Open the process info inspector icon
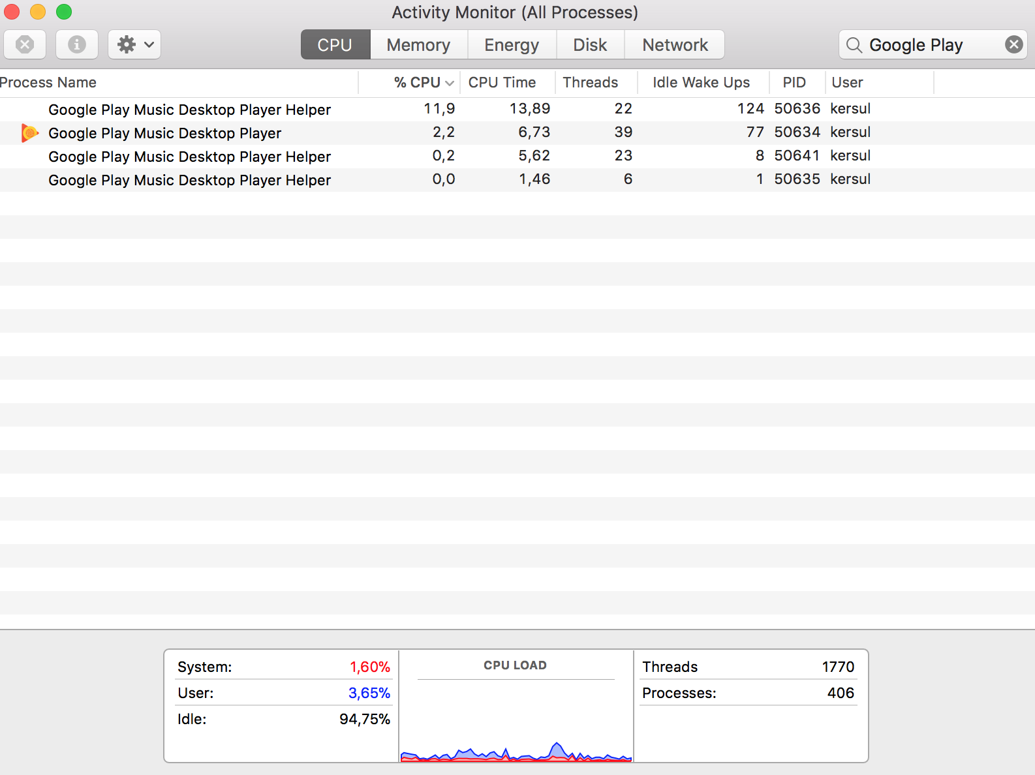The width and height of the screenshot is (1035, 775). [77, 44]
